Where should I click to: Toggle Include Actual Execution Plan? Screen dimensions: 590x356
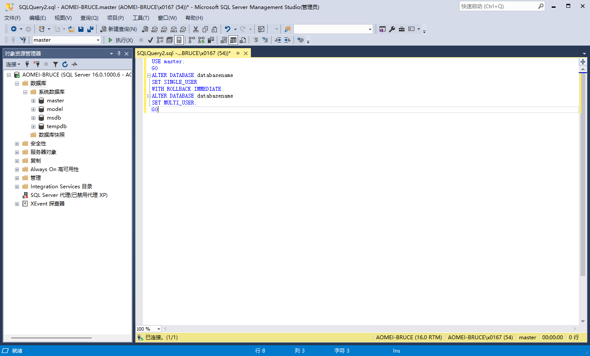(192, 40)
